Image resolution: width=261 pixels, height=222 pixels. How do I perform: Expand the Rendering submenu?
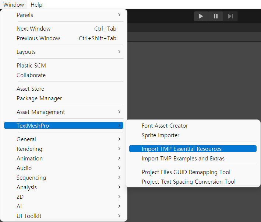tap(64, 149)
